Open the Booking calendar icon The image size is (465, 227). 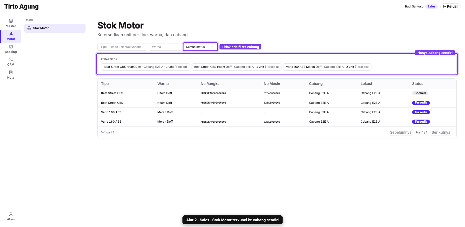tap(11, 47)
